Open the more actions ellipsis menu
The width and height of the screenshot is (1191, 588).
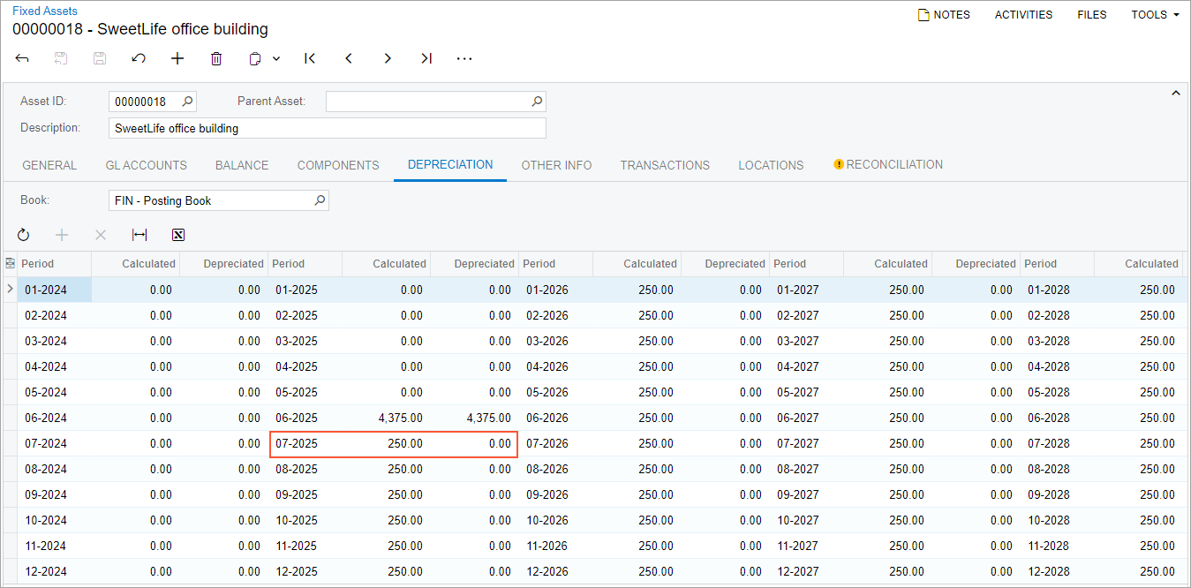coord(464,58)
